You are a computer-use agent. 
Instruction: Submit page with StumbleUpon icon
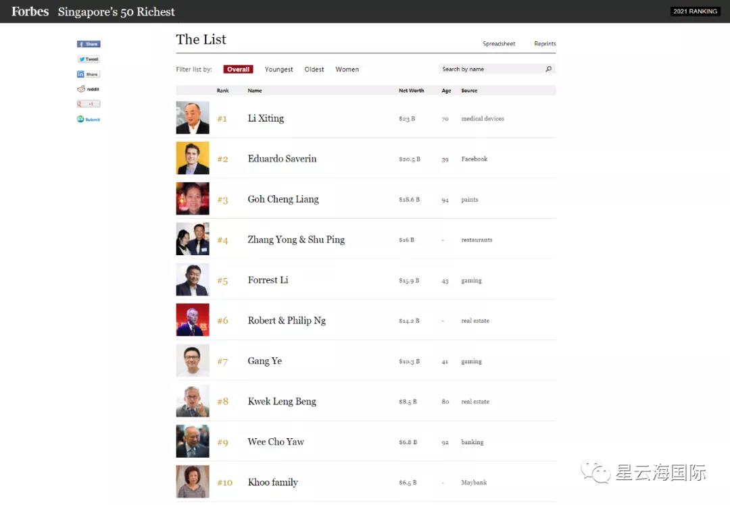[89, 119]
